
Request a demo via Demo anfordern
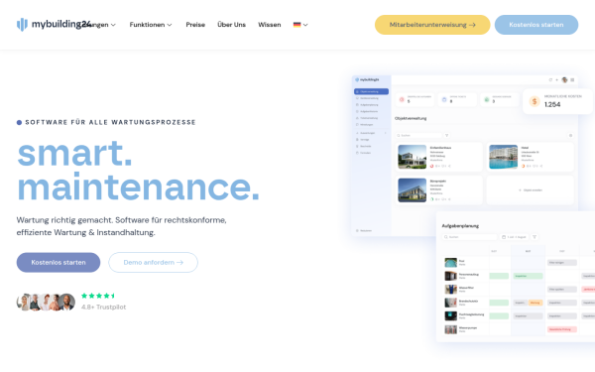click(x=153, y=262)
